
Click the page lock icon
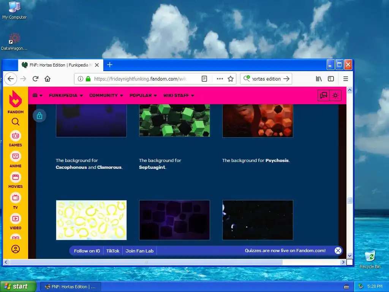(40, 116)
